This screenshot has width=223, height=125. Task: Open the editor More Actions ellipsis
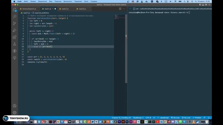tap(124, 9)
